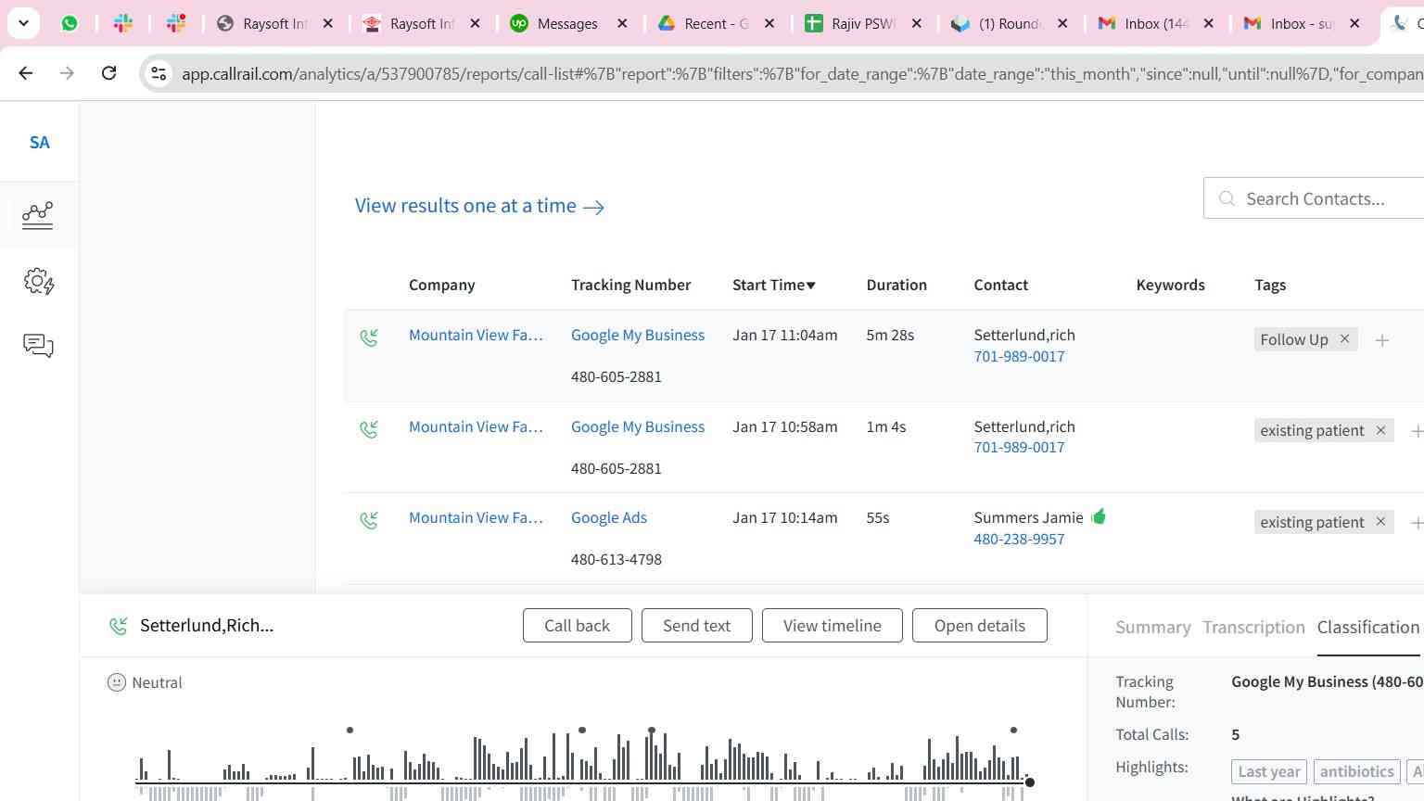Click the last highlight marker dot on waveform
This screenshot has width=1424, height=801.
[1013, 731]
